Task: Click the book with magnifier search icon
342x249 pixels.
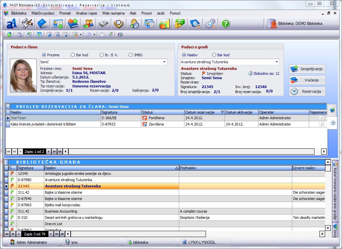Action: (x=195, y=24)
